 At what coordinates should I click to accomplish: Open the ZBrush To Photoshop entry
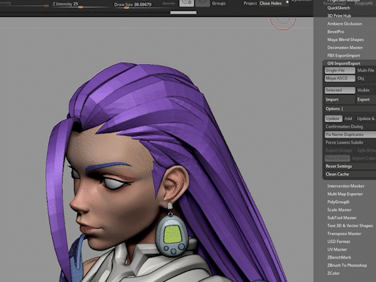(347, 265)
